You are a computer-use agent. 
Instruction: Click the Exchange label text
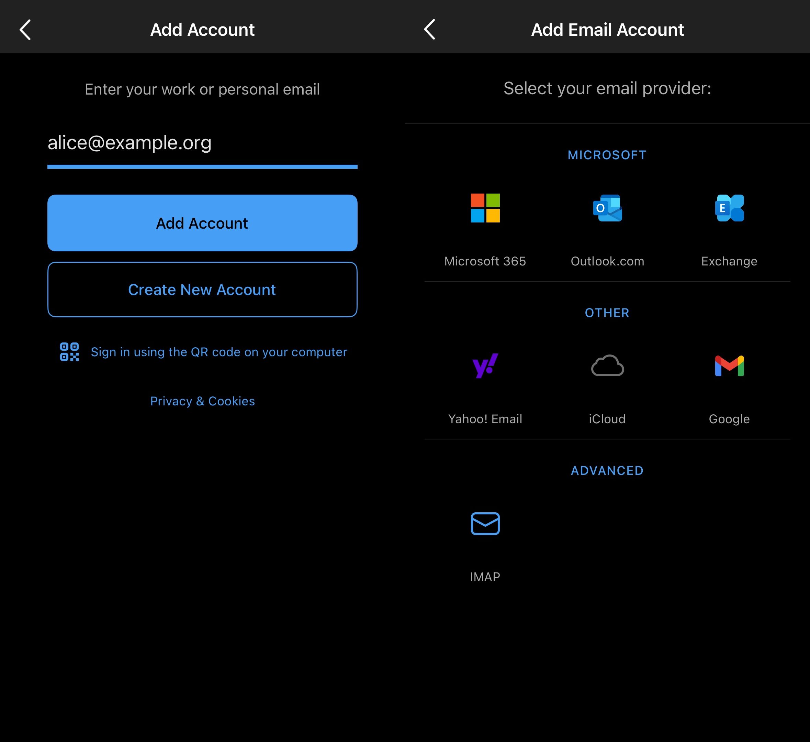[x=729, y=261]
